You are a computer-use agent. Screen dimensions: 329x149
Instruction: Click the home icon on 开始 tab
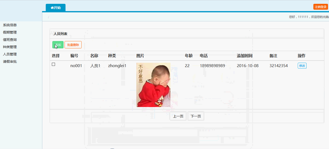[x=52, y=8]
